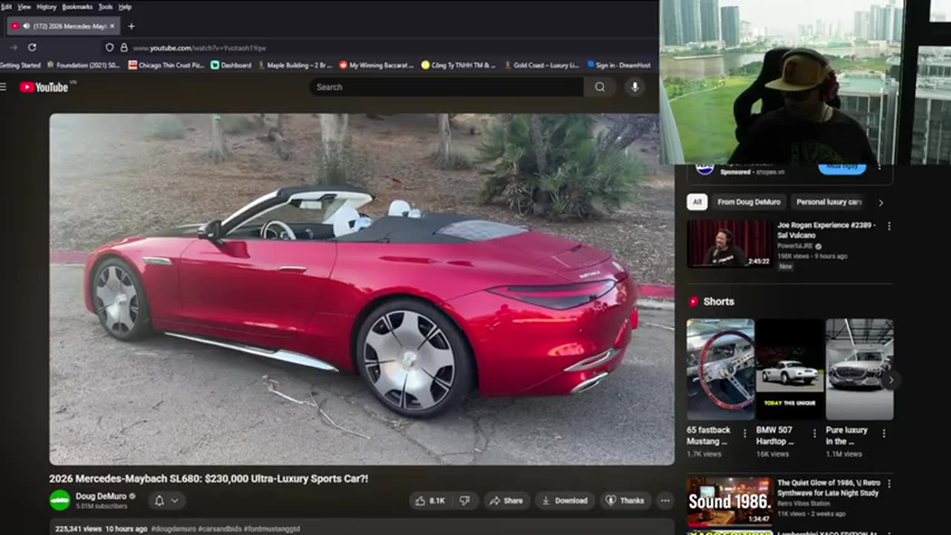This screenshot has width=951, height=535.
Task: Expand filter chips with right chevron
Action: (881, 202)
